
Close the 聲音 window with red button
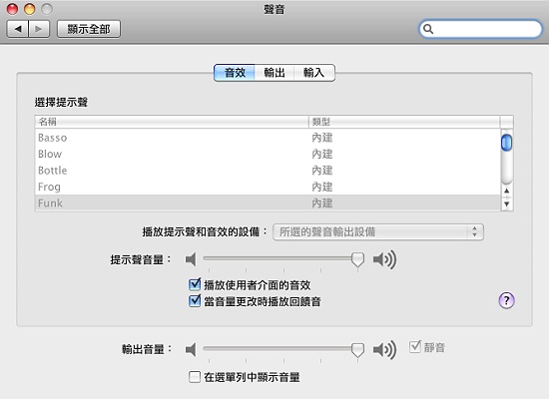click(x=12, y=9)
